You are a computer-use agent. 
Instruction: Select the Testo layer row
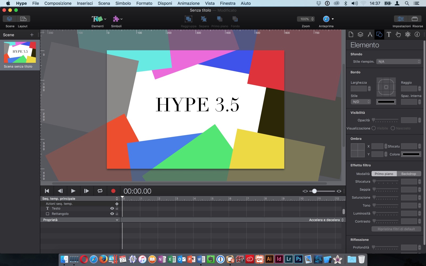80,209
